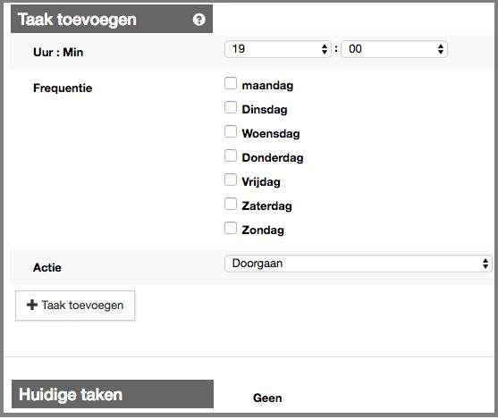The image size is (498, 419).
Task: Click the plus icon on Taak toevoegen button
Action: coord(32,305)
